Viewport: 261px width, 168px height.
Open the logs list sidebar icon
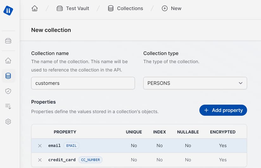(x=8, y=106)
